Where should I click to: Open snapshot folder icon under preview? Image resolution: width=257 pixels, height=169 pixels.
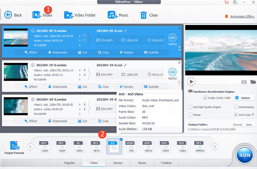(x=253, y=82)
